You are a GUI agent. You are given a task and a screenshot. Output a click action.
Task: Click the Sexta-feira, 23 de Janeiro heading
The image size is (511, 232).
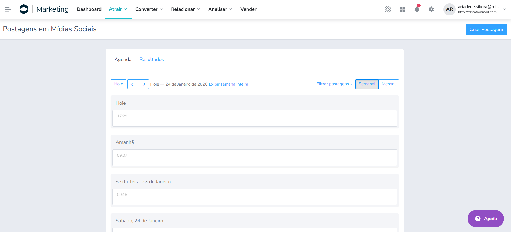[143, 182]
